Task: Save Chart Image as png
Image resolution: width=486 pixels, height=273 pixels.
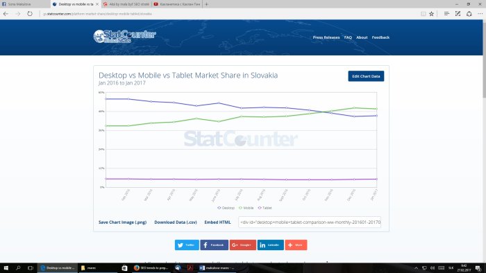Action: click(122, 222)
